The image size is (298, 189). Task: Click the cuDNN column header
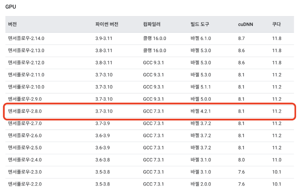(x=245, y=24)
